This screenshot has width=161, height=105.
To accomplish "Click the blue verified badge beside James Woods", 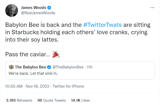I will 49,8.
